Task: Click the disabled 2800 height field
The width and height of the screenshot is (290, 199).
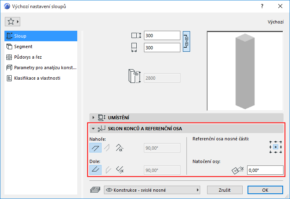Action: point(162,78)
